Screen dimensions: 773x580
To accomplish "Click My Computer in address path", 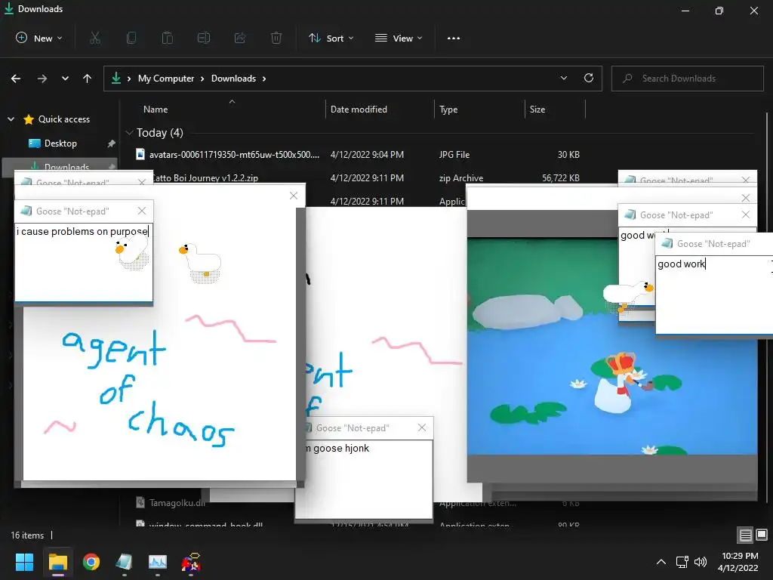I will [x=166, y=79].
